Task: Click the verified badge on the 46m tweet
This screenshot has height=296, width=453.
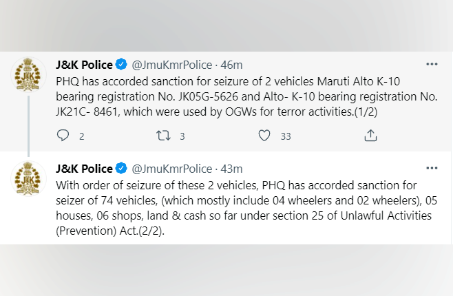Action: (x=121, y=65)
